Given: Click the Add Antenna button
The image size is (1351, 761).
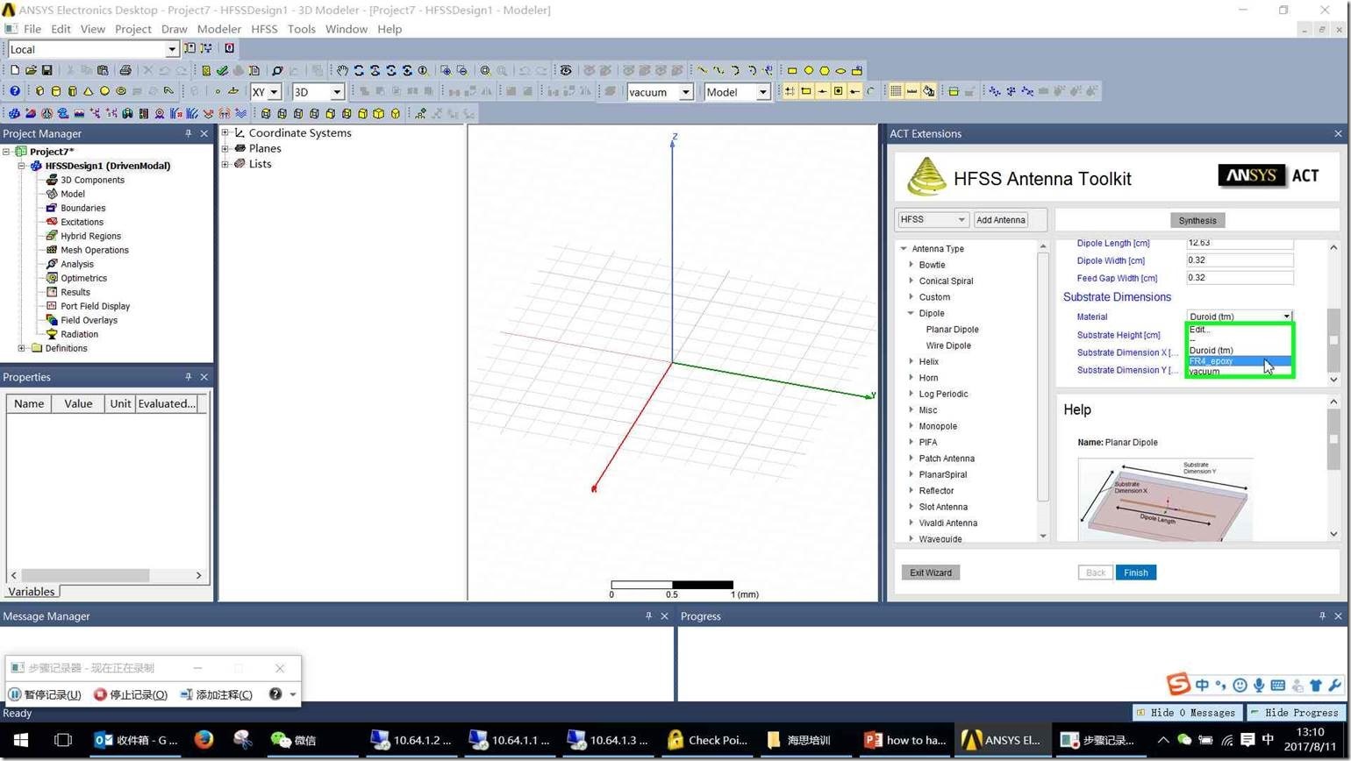Looking at the screenshot, I should (1000, 220).
